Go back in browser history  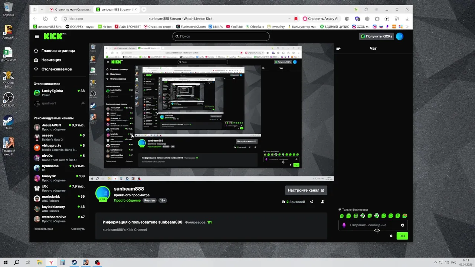coord(35,19)
